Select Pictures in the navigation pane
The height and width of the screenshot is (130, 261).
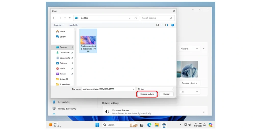click(63, 63)
